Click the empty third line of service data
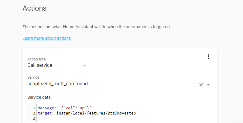Viewport: 243px width, 123px height. [91, 118]
